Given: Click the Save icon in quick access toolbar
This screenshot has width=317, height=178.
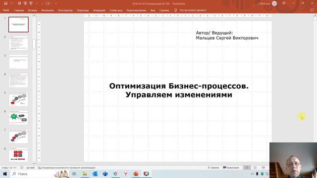Looking at the screenshot, I should pyautogui.click(x=5, y=3).
